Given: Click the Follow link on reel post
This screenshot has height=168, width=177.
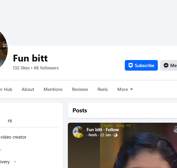Looking at the screenshot, I should tap(112, 130).
